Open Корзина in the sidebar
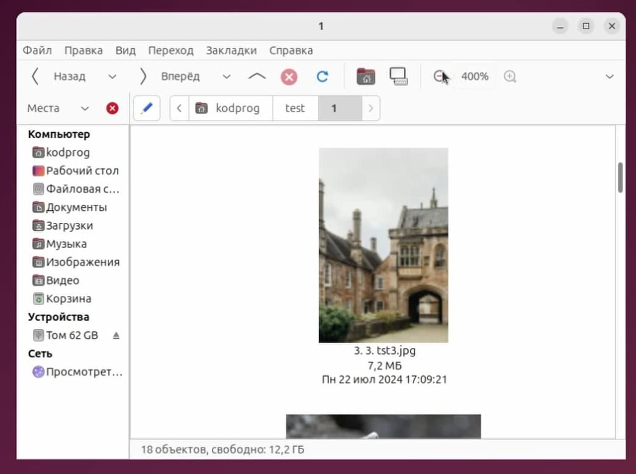The image size is (636, 474). (62, 299)
